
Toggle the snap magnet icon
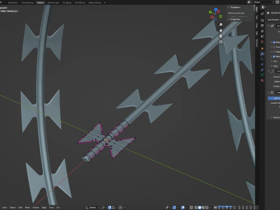(110, 208)
